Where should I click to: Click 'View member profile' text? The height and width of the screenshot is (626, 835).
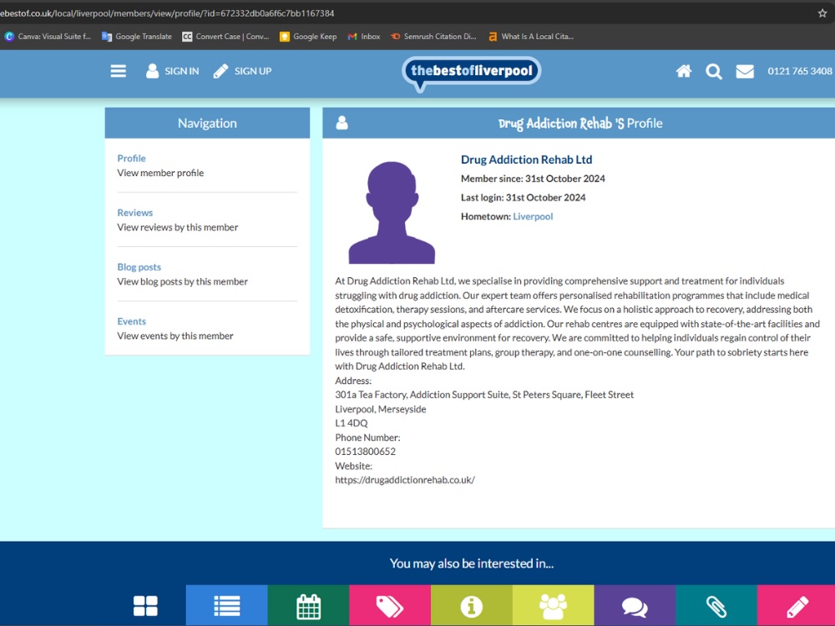pyautogui.click(x=160, y=173)
